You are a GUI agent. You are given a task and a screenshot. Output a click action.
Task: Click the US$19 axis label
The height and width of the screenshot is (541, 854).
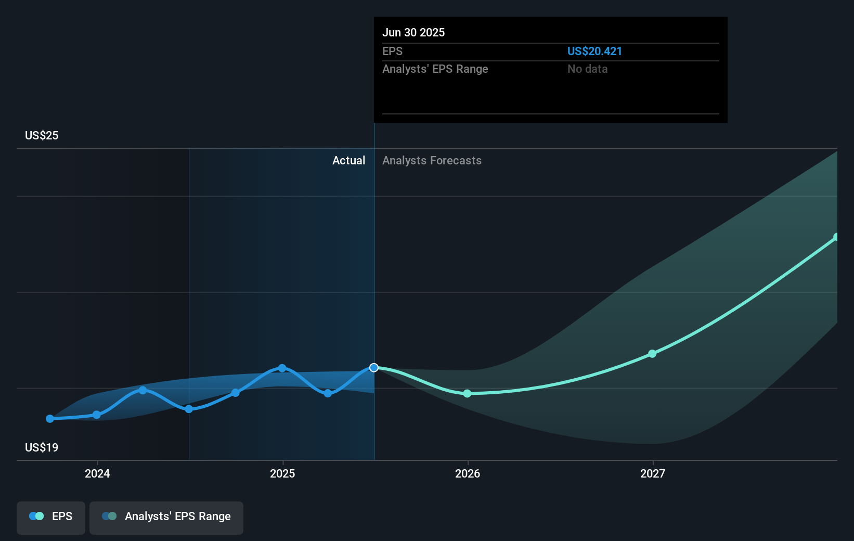point(41,447)
